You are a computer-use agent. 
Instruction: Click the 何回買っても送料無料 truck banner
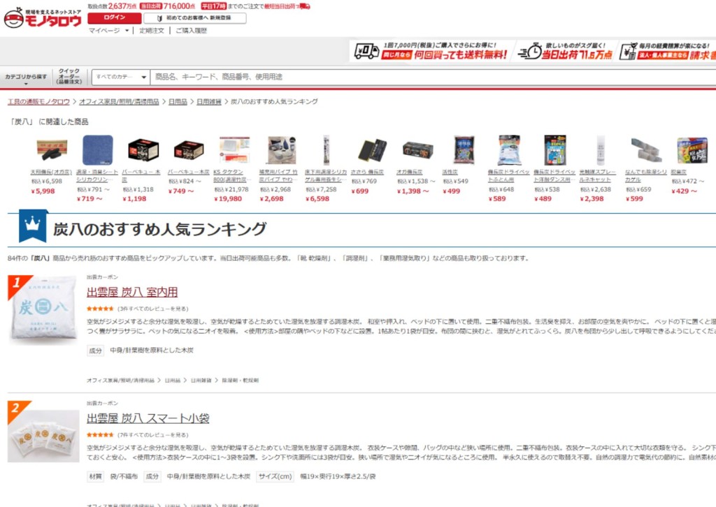(x=431, y=50)
